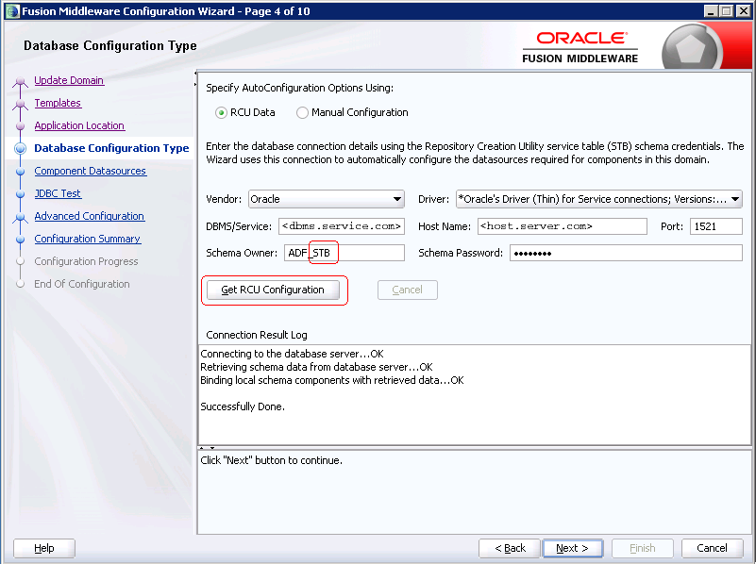
Task: Choose the Manual Configuration radio option
Action: pos(302,112)
